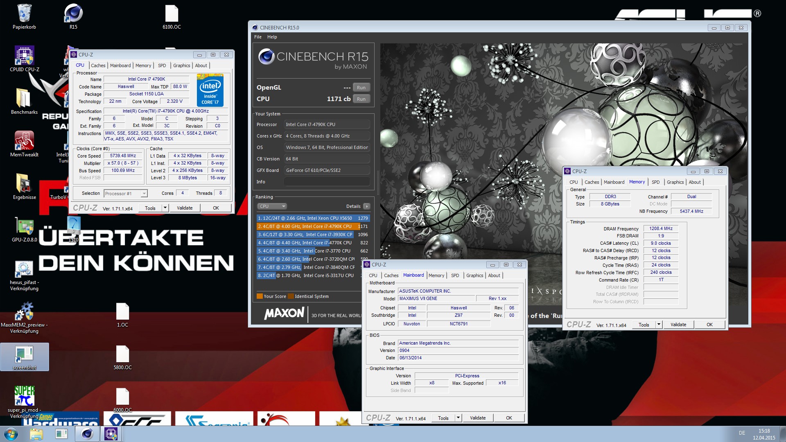Click NB Frequency value 5437.4 MHz
The height and width of the screenshot is (442, 786).
pyautogui.click(x=691, y=212)
